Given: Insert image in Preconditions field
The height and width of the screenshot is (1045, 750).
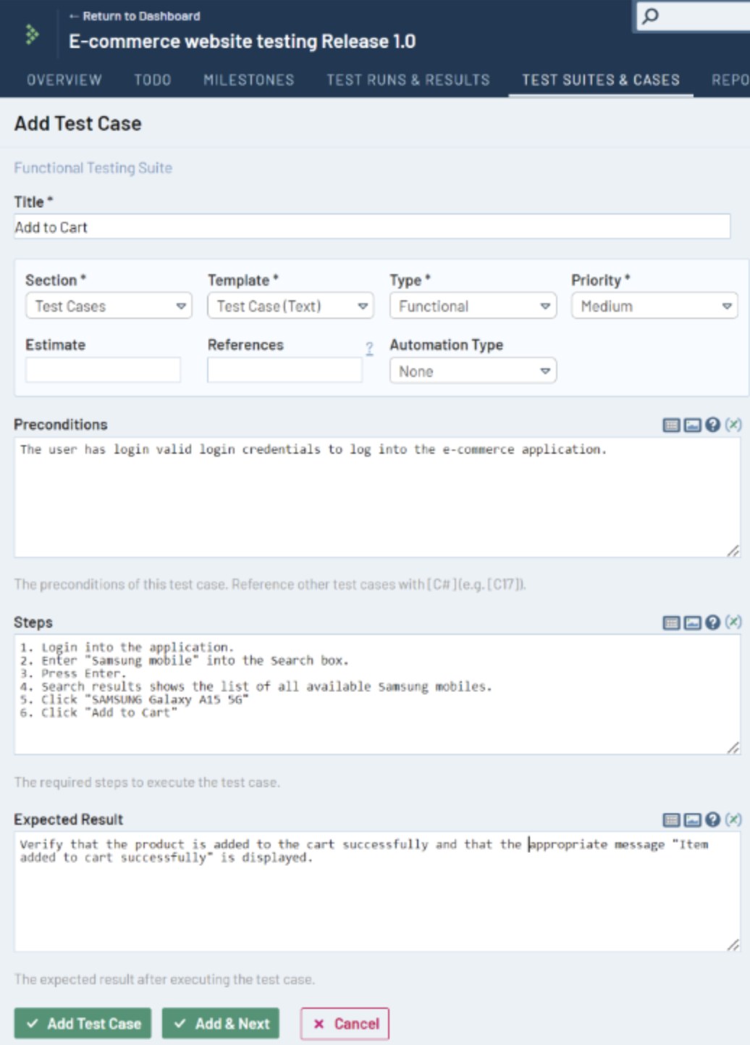Looking at the screenshot, I should [x=692, y=425].
